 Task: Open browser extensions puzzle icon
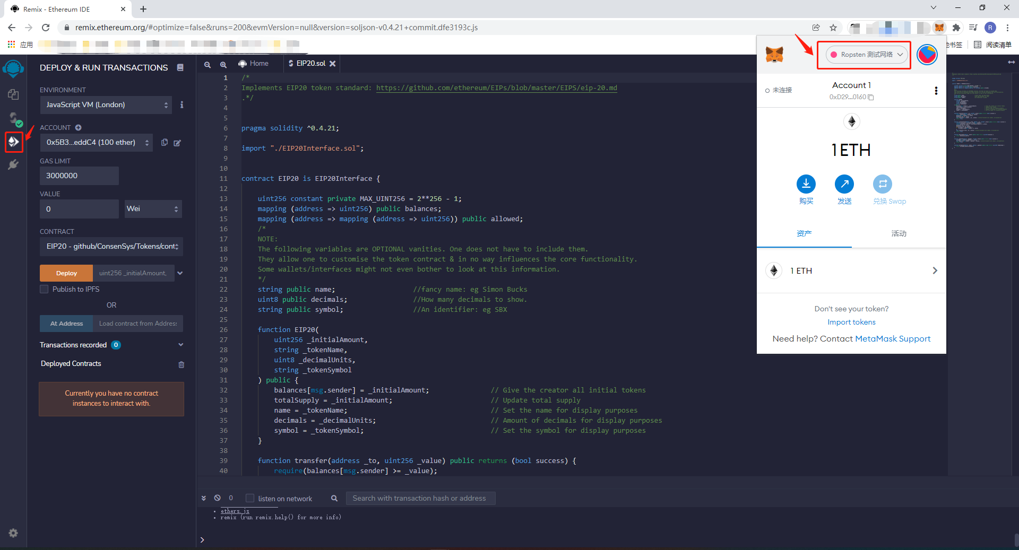tap(956, 28)
